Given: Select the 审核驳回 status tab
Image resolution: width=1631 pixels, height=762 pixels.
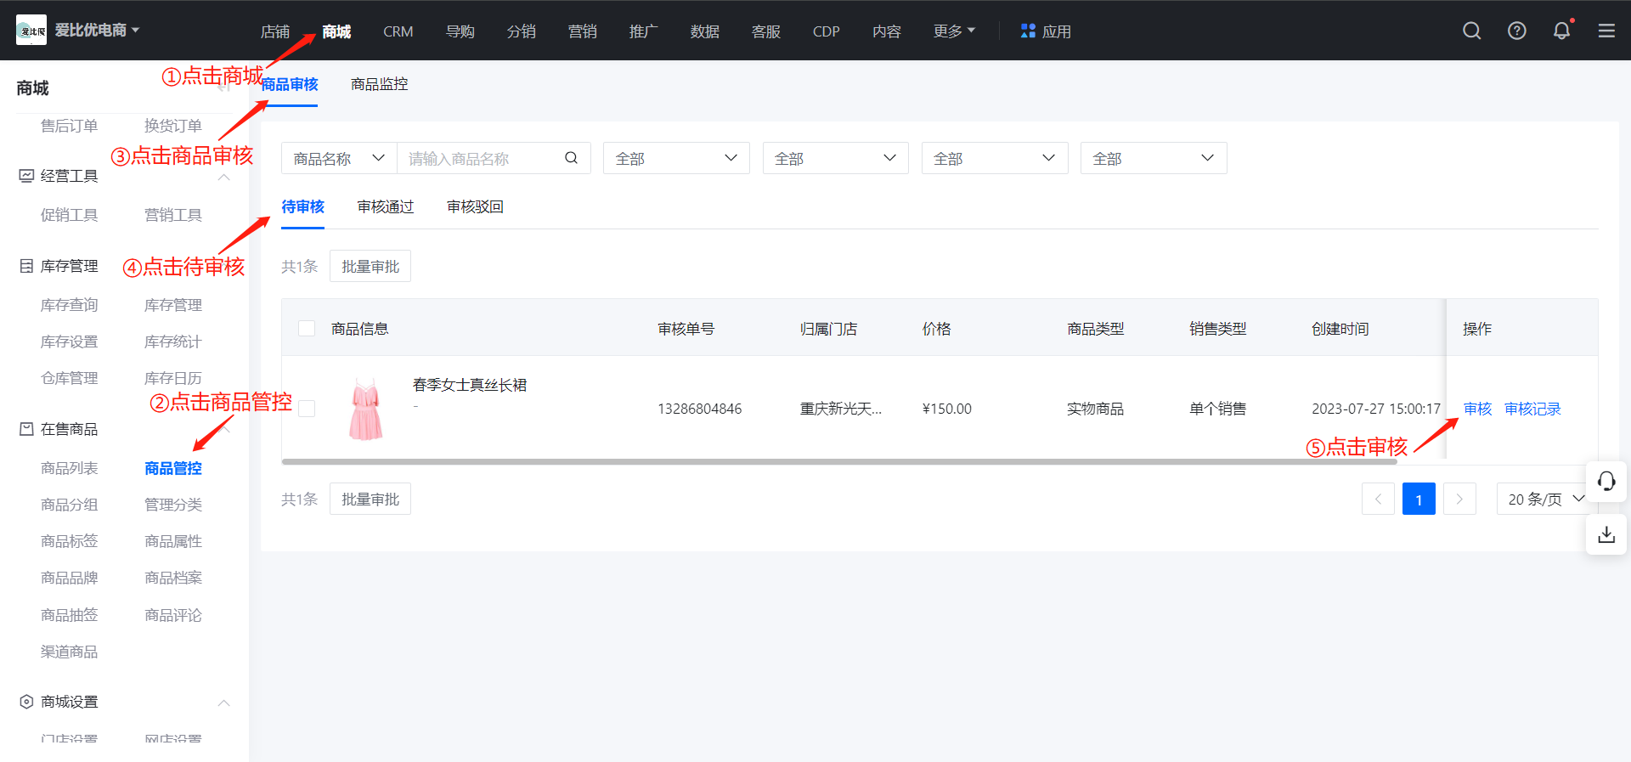Looking at the screenshot, I should pos(476,206).
